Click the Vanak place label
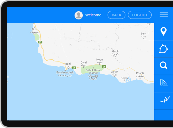The height and width of the screenshot is (128, 173). click(x=114, y=72)
